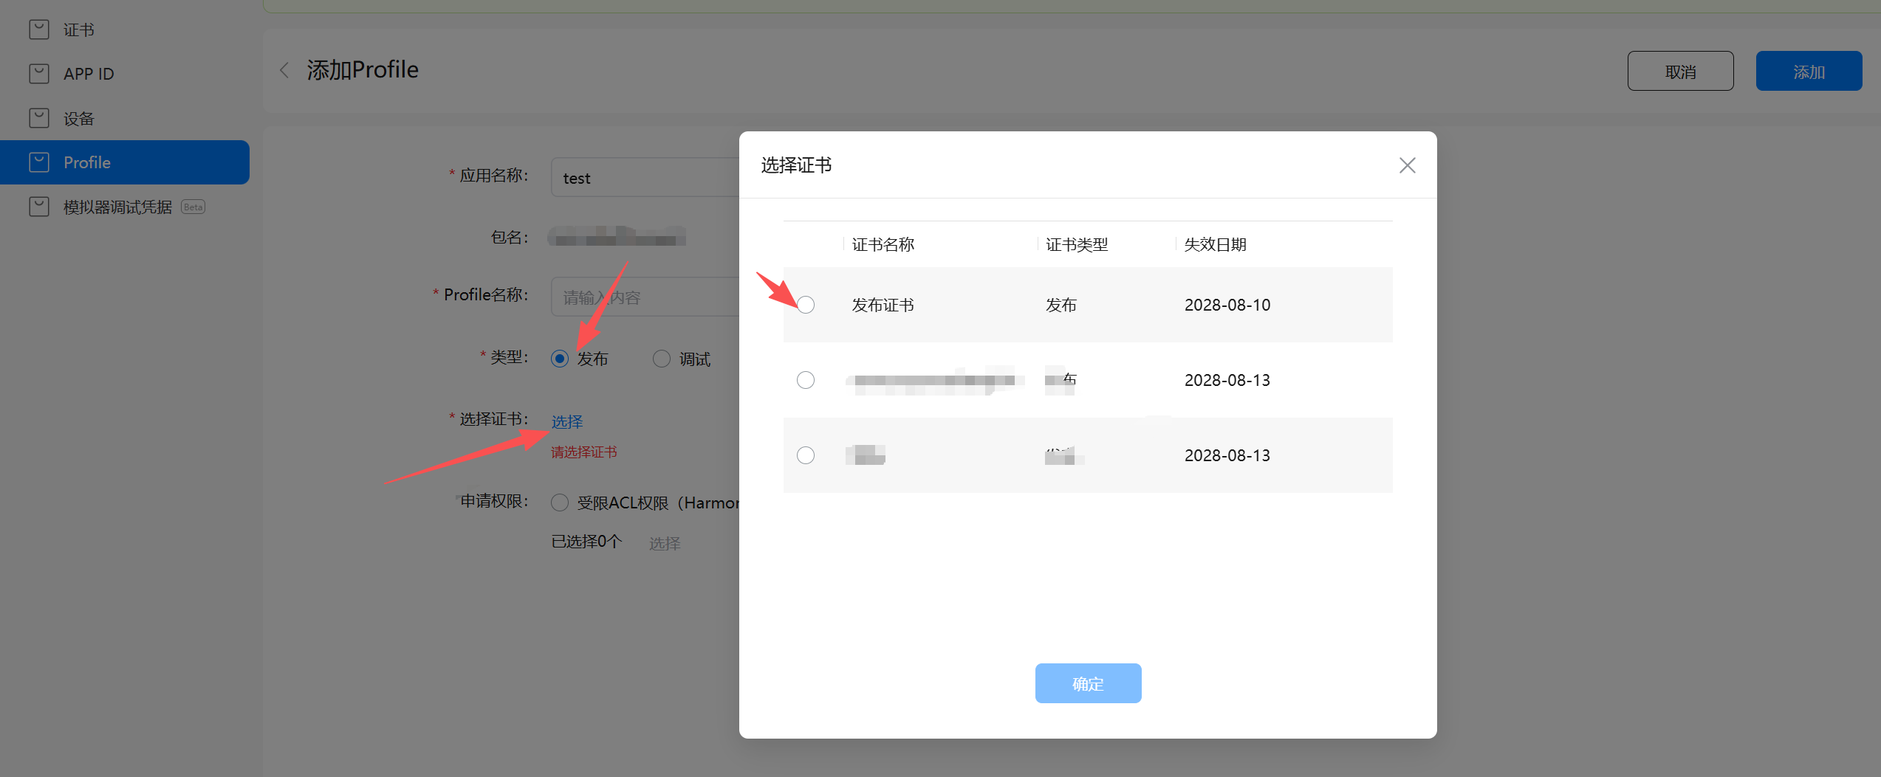
Task: Click the 取消 button
Action: point(1680,72)
